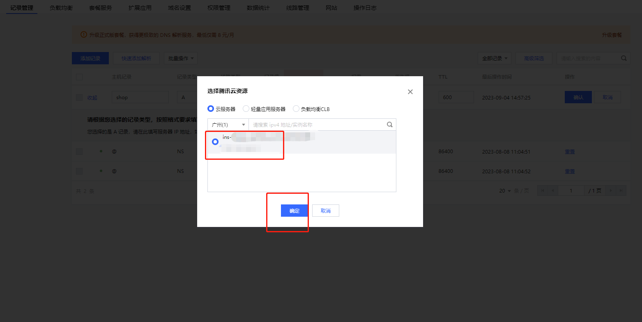The width and height of the screenshot is (642, 322).
Task: Expand the 批量操作 dropdown
Action: [181, 58]
